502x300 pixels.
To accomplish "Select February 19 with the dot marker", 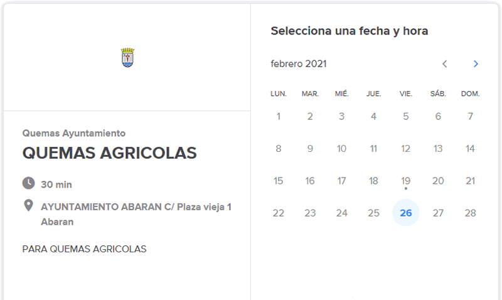I will (x=405, y=181).
